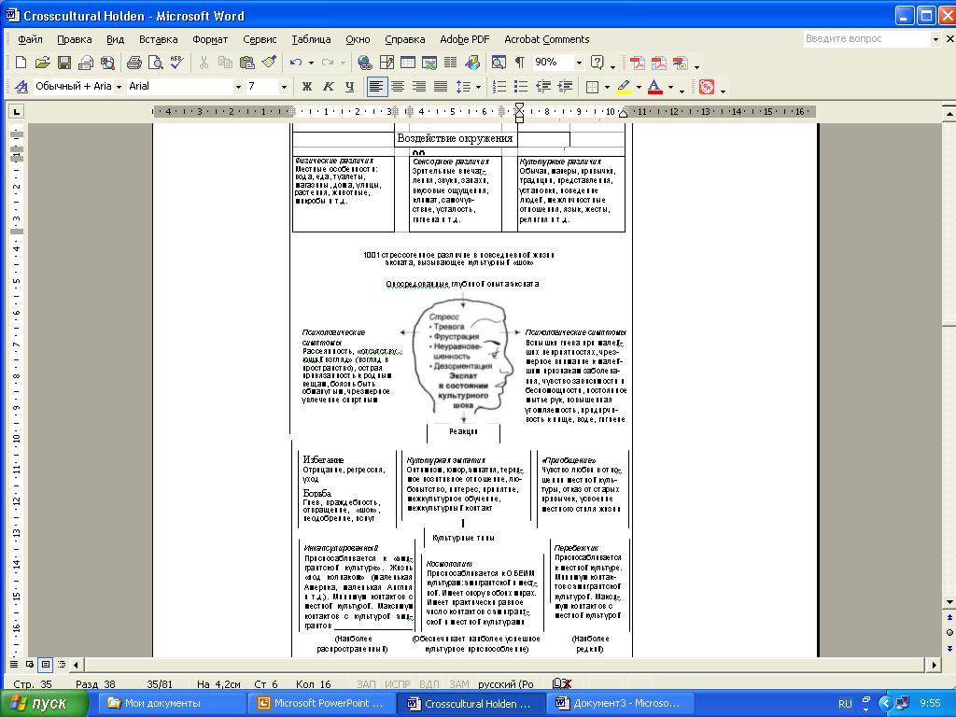Toggle Bold formatting (Ж)

coord(307,87)
